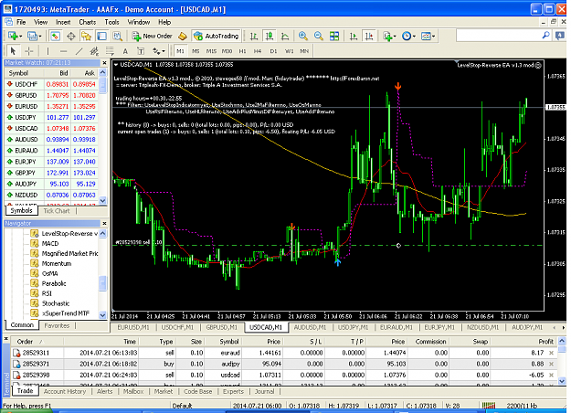Close the Market Watch panel
This screenshot has width=571, height=413.
click(104, 63)
